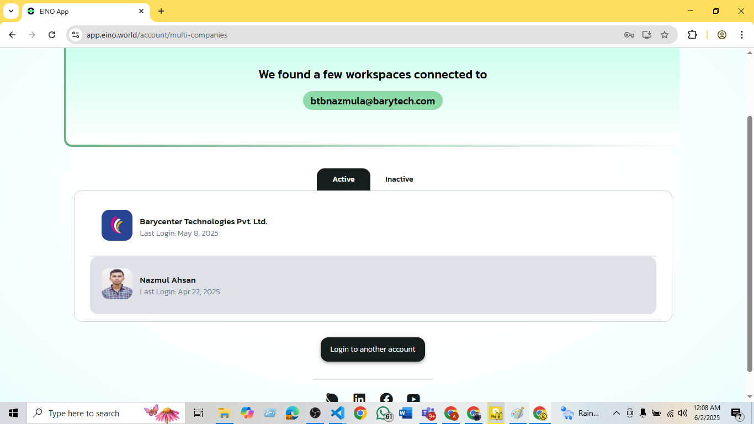Open Microsoft Copilot from the taskbar
The height and width of the screenshot is (424, 754).
[247, 413]
